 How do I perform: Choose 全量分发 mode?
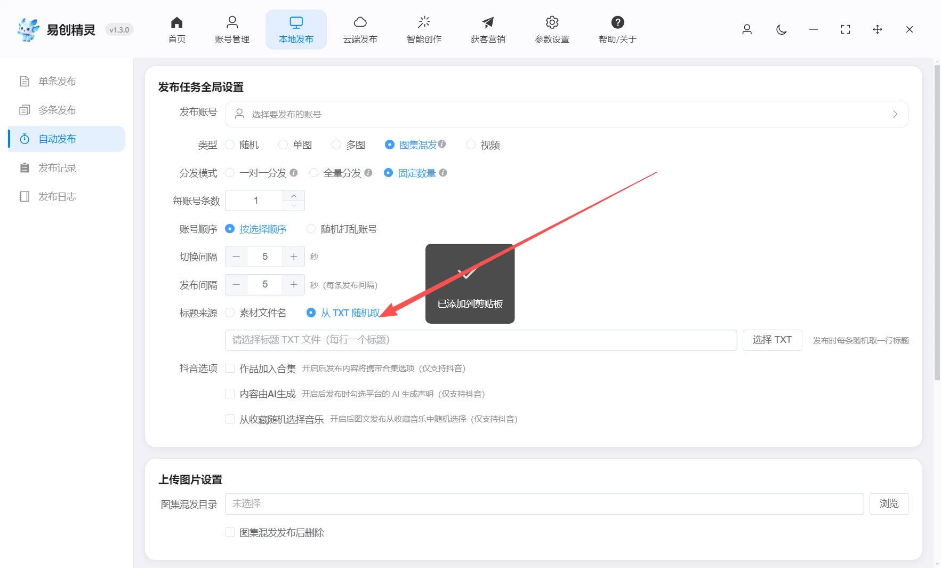tap(335, 173)
